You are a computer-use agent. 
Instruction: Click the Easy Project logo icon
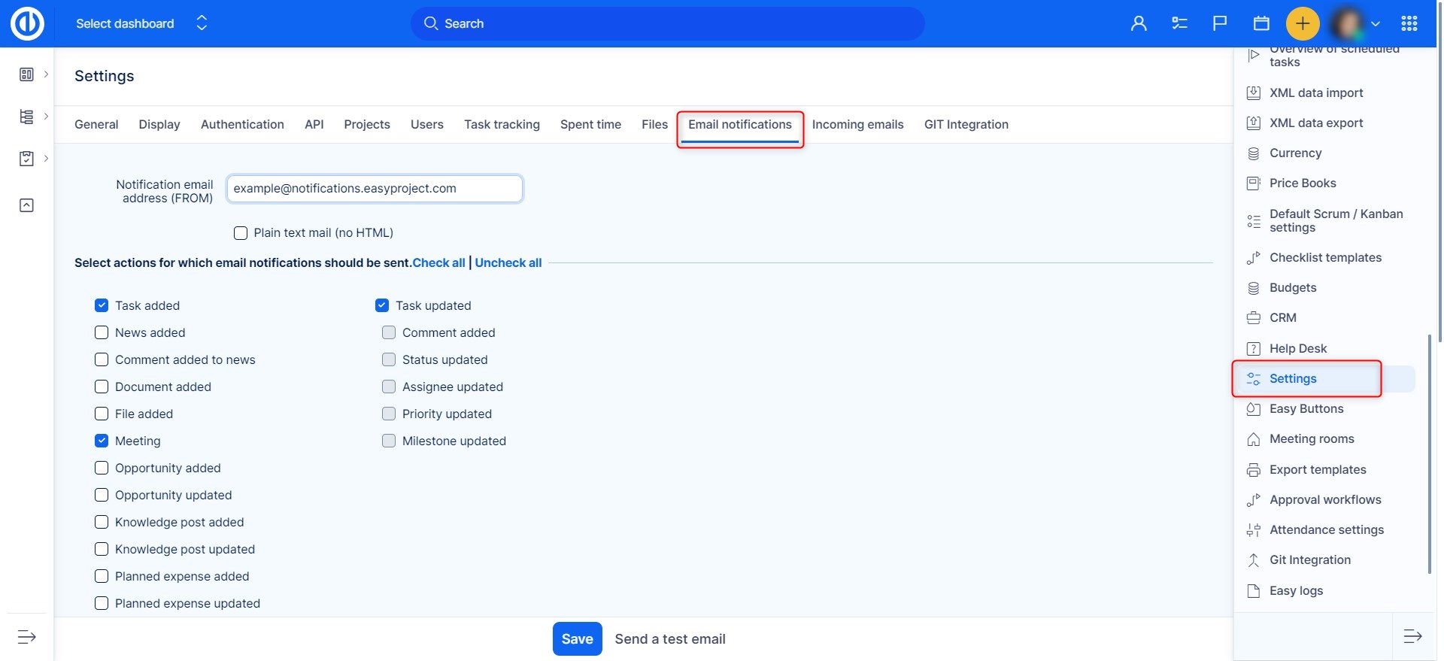[x=27, y=24]
